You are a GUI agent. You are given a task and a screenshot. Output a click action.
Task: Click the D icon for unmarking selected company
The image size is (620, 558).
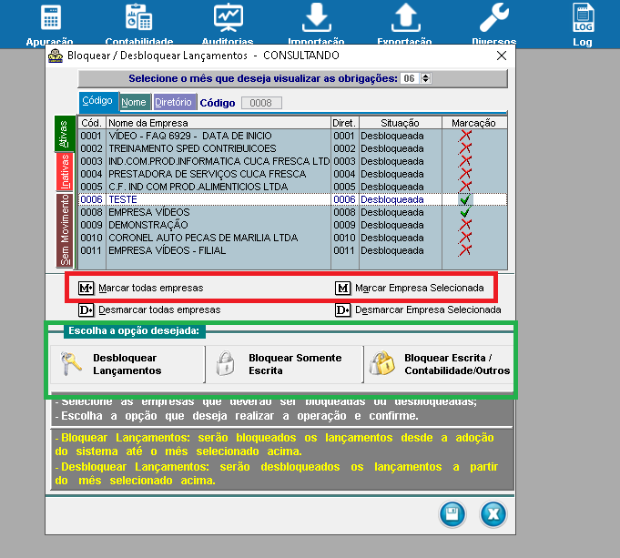(x=343, y=310)
